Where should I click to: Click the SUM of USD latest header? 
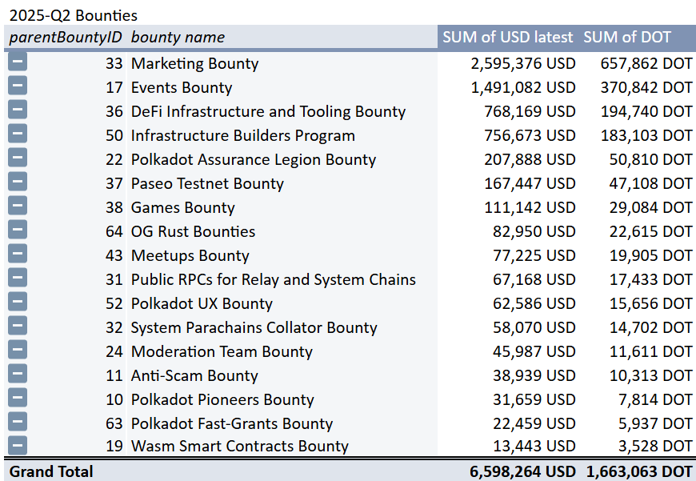(x=507, y=37)
